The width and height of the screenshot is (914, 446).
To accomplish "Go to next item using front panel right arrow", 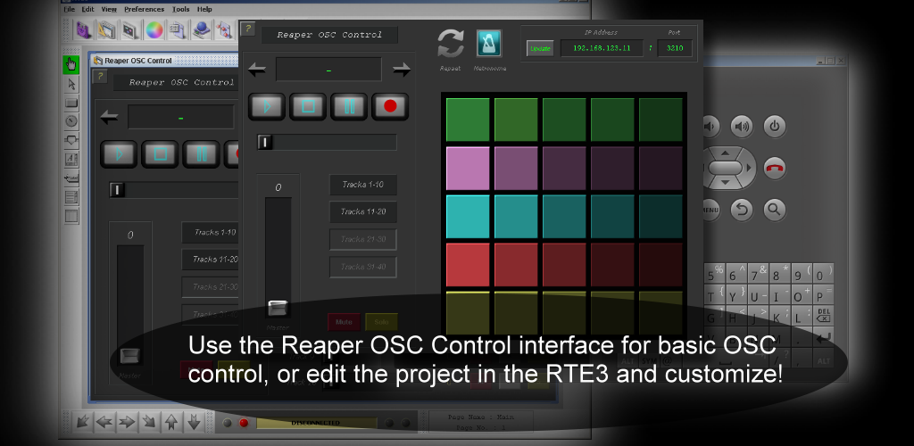I will [x=402, y=70].
